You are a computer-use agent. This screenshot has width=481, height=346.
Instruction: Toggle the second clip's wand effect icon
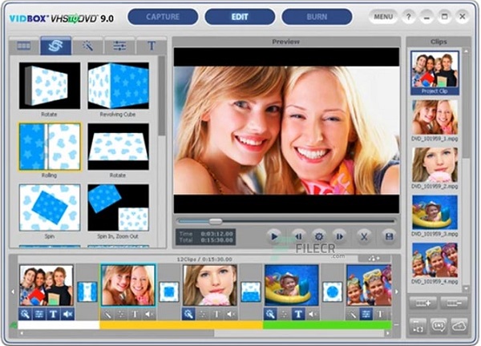[107, 314]
